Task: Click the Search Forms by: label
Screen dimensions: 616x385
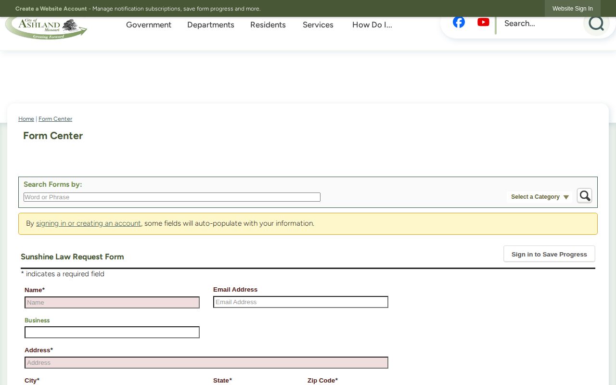Action: click(x=53, y=184)
